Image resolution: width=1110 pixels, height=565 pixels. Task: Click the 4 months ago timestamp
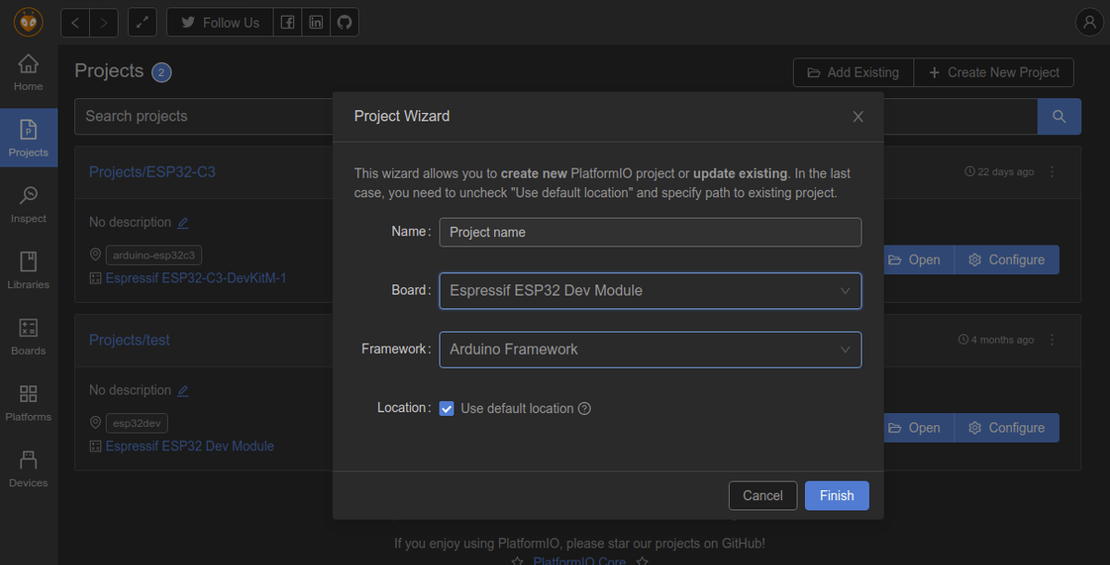[x=996, y=340]
